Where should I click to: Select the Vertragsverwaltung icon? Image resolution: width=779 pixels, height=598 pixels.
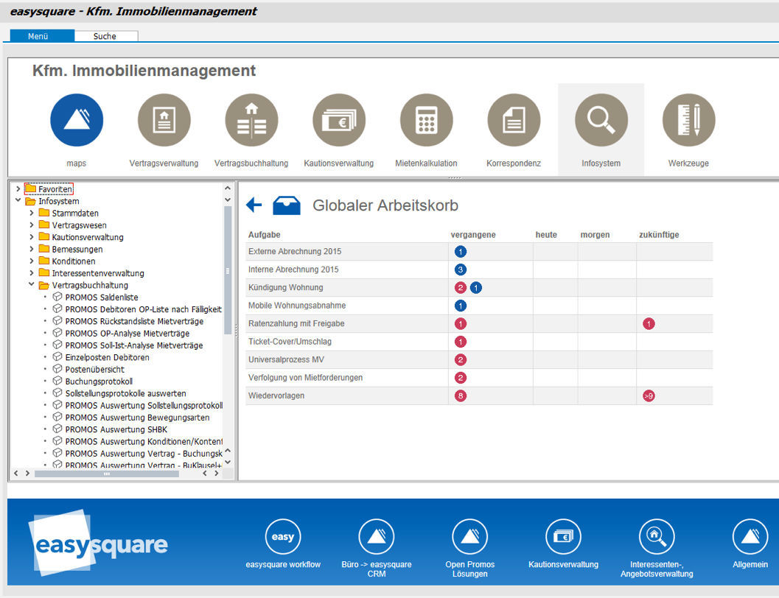164,119
